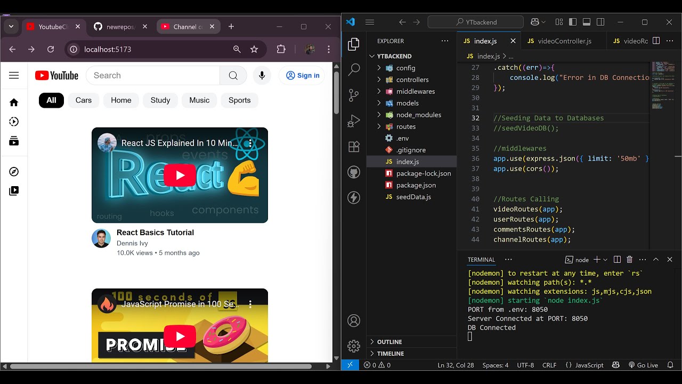Screen dimensions: 682x384
Task: Click the React JS video thumbnail
Action: [x=180, y=175]
